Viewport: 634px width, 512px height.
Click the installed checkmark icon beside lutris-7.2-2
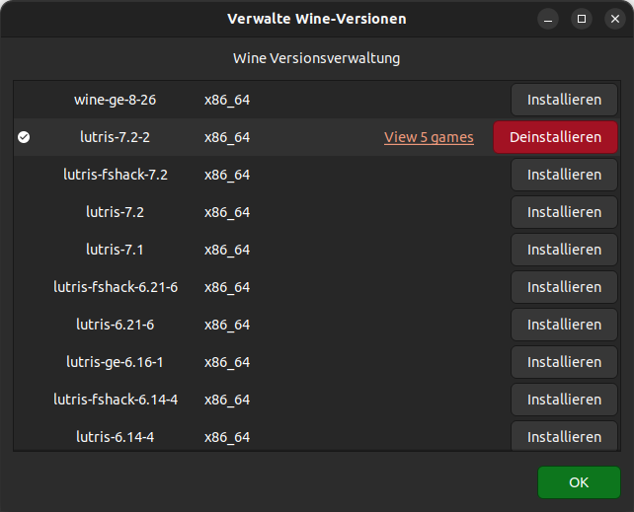[24, 137]
